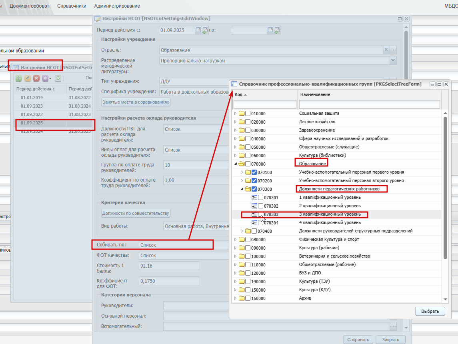This screenshot has width=458, height=344.
Task: Click the PKG tree vertical scrollbar
Action: [445, 188]
